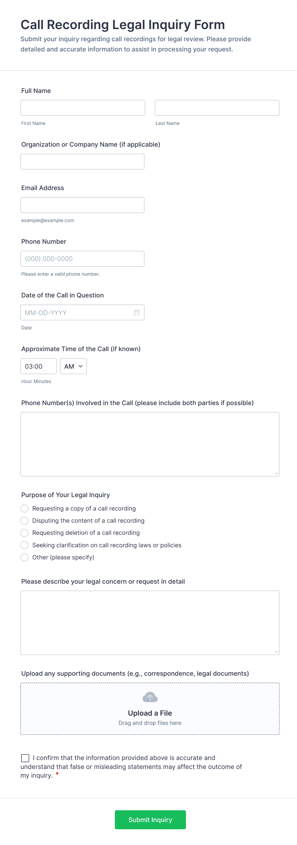Select 'Disputing the content' radio option
This screenshot has height=845, width=297.
point(25,521)
